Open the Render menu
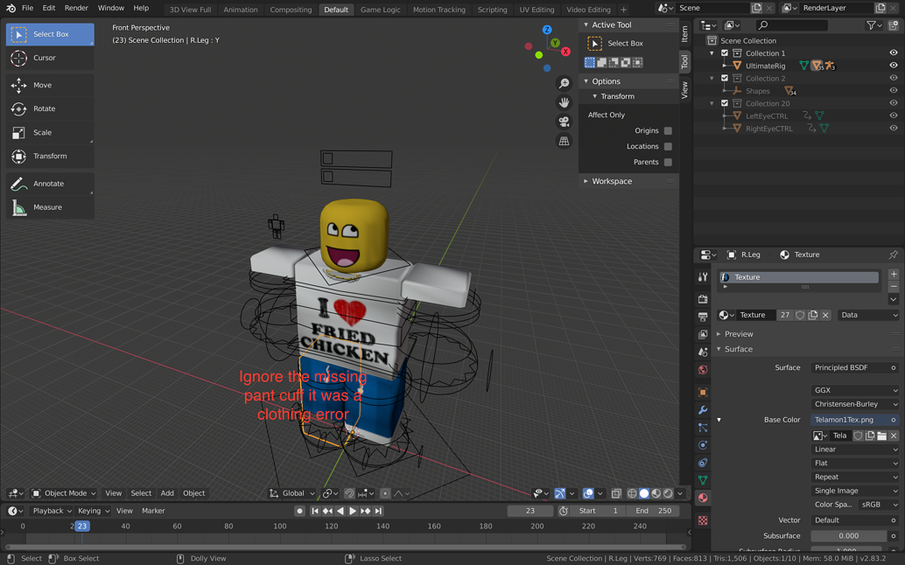 click(x=76, y=8)
